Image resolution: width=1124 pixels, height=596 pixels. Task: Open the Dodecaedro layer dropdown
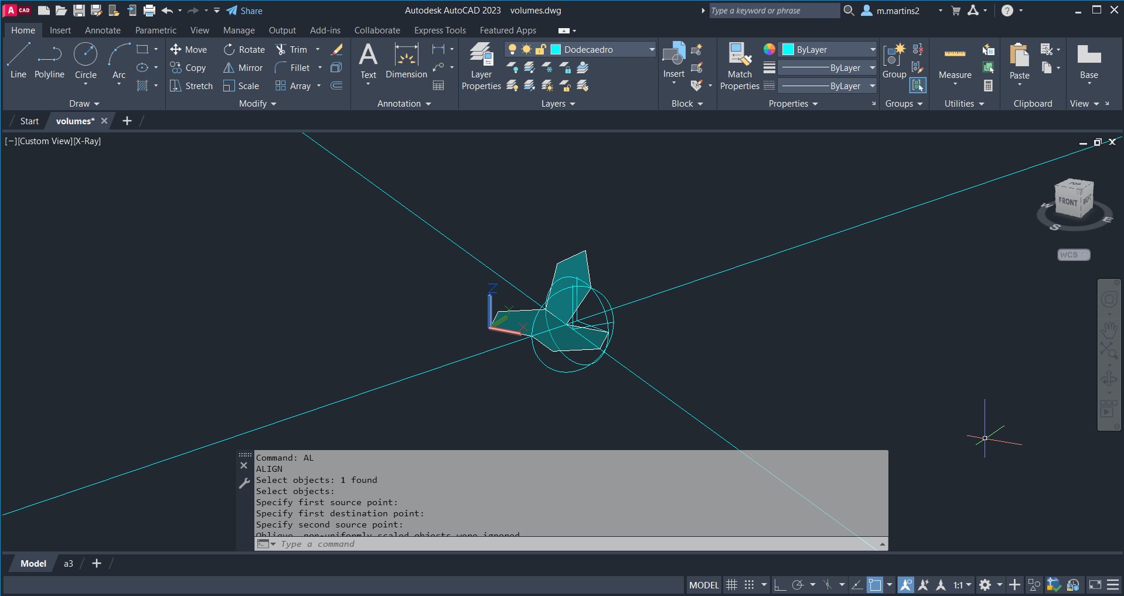coord(651,50)
